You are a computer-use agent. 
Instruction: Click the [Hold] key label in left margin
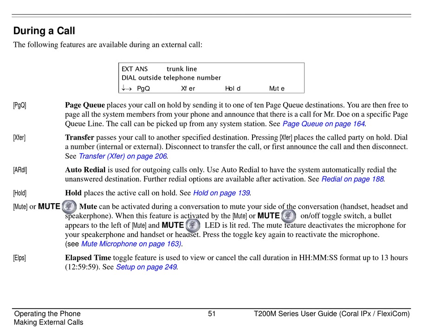19,193
